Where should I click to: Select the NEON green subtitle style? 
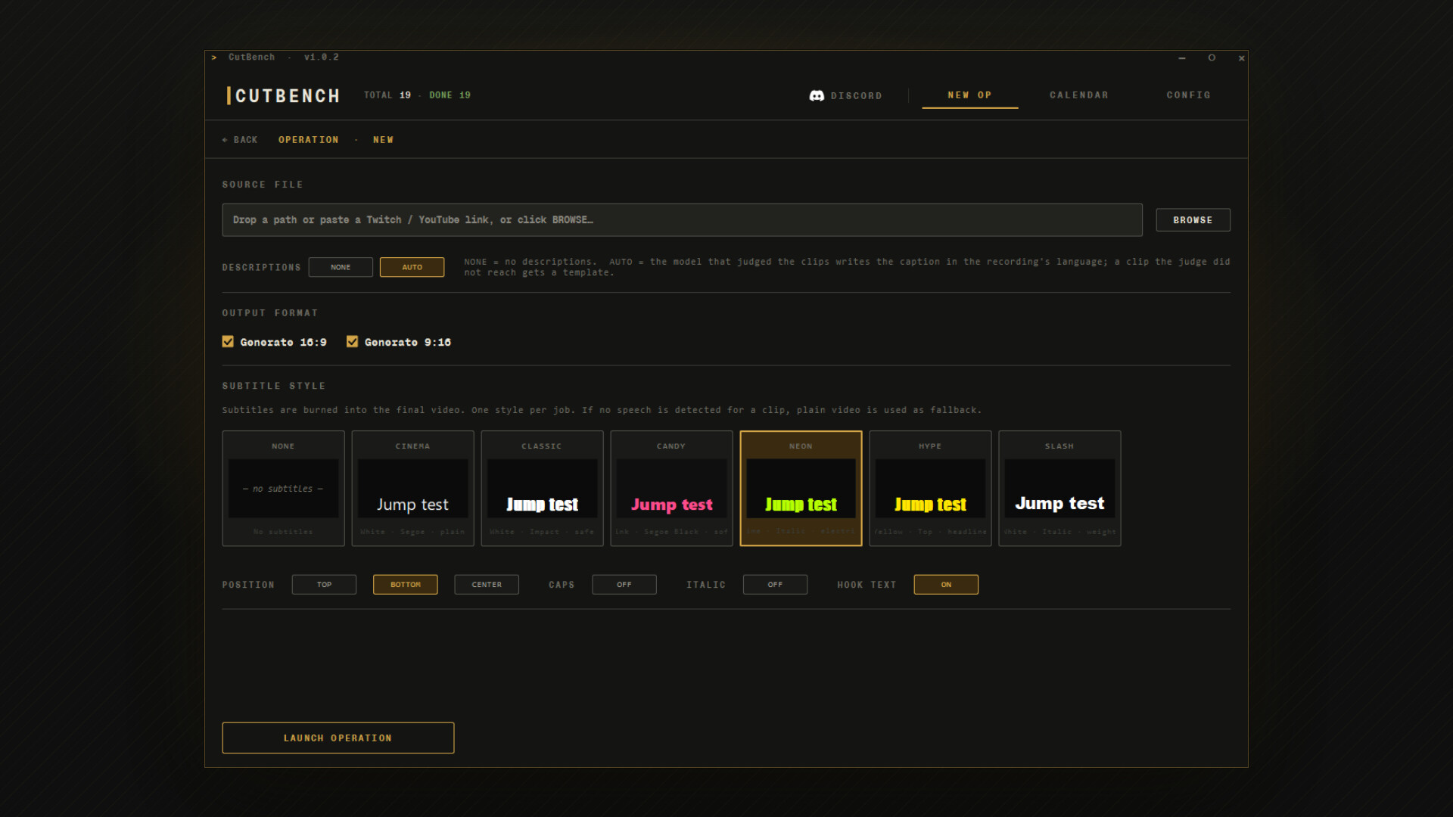[x=801, y=489]
